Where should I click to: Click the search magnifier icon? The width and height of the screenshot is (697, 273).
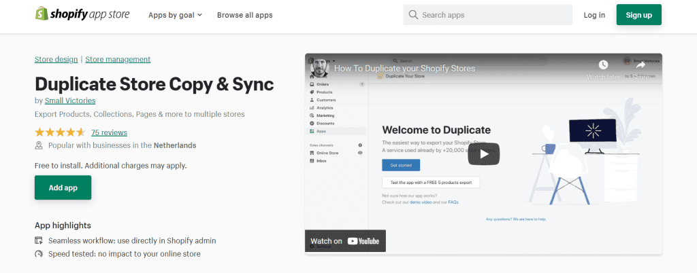[x=413, y=15]
